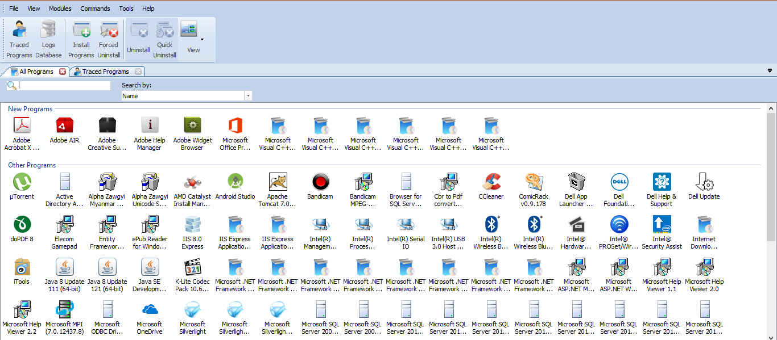This screenshot has height=340, width=777.
Task: Open Traced Programs toolbar button
Action: coord(19,39)
